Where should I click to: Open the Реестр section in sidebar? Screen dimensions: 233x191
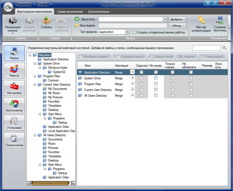(x=14, y=72)
